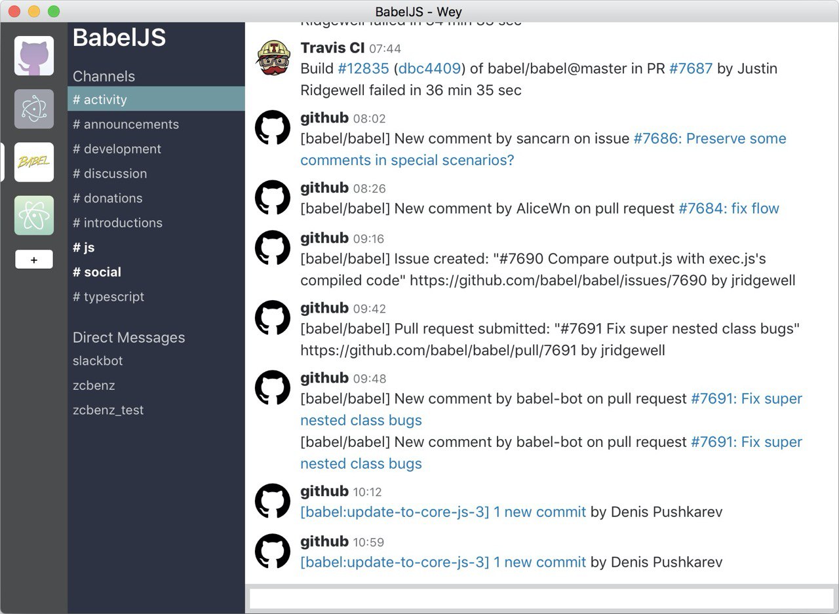Click the github sender name at 08:02

(x=324, y=118)
